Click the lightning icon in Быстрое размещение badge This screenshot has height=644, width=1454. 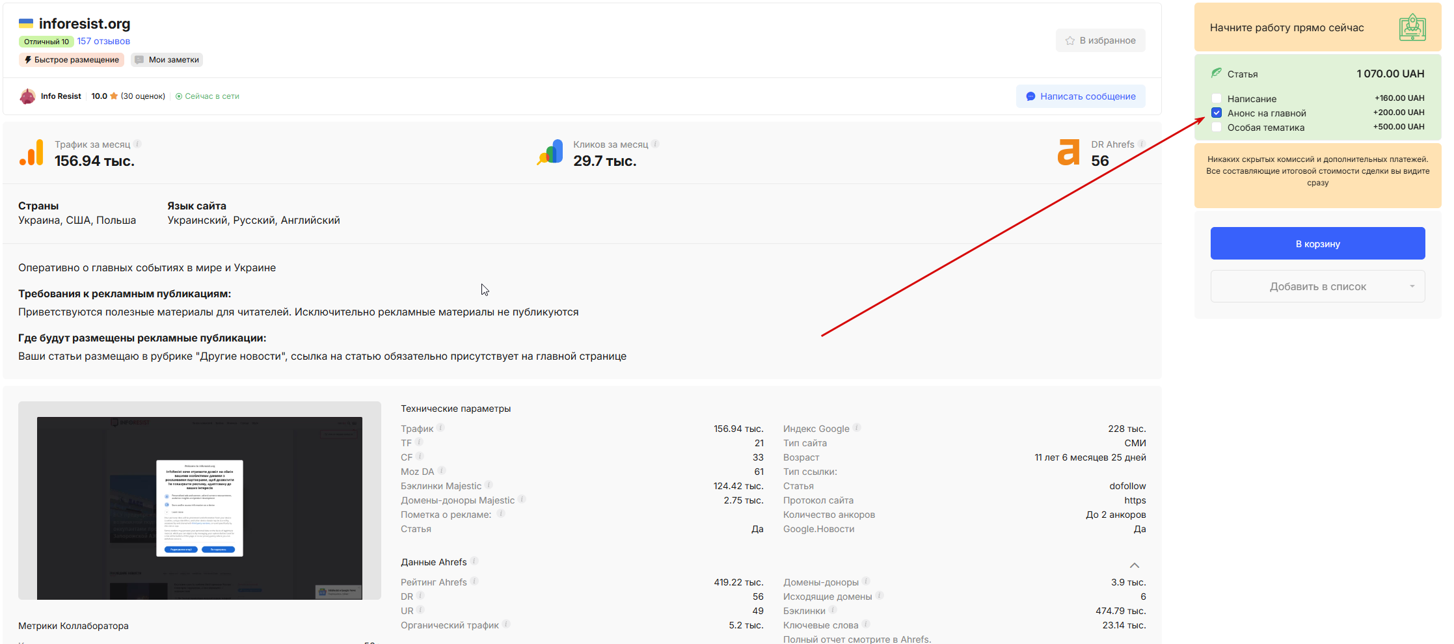point(28,60)
